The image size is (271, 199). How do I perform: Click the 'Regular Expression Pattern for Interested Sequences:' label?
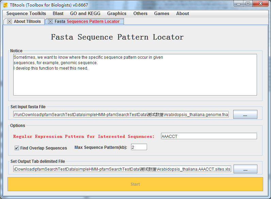click(84, 137)
